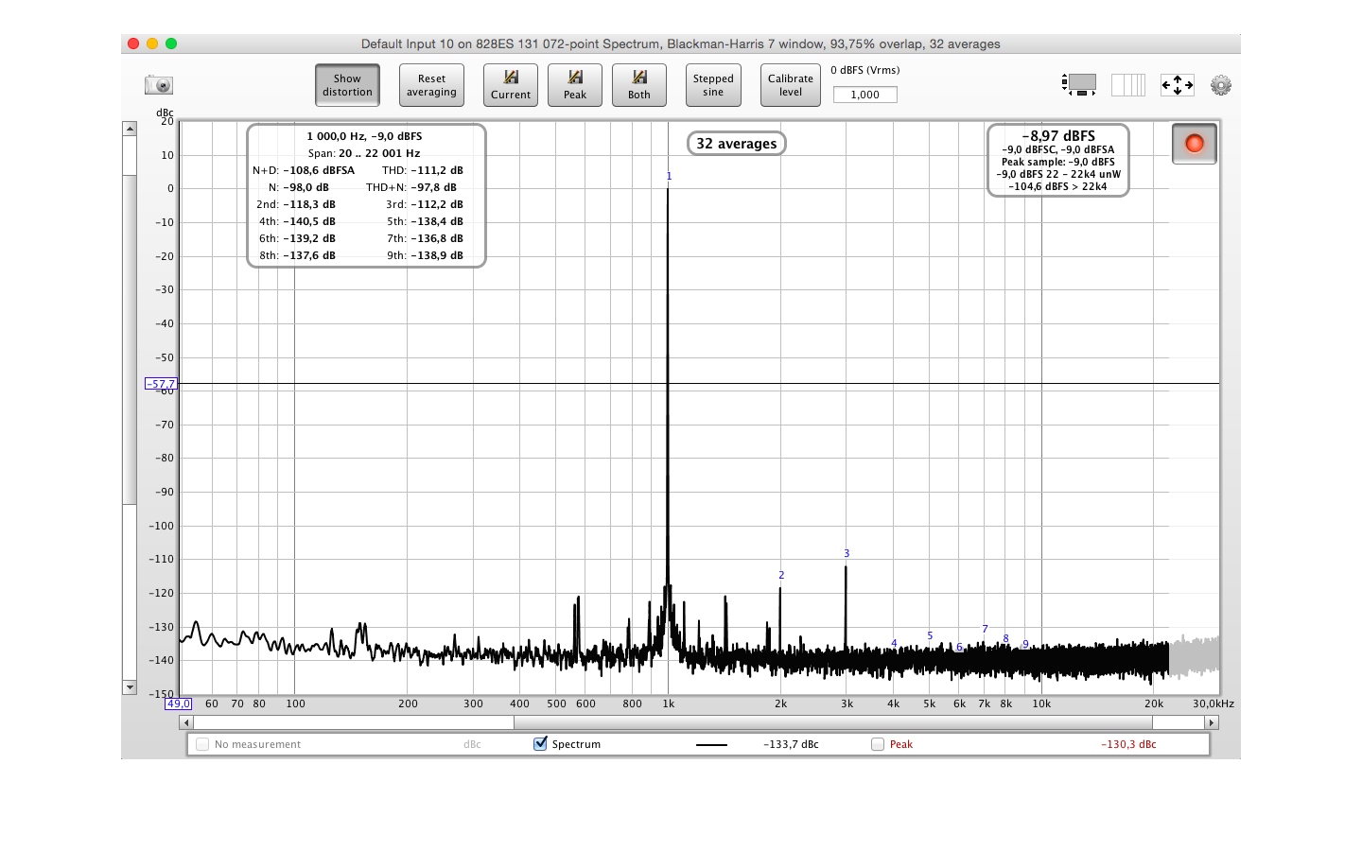
Task: Enable the Peak trace checkbox
Action: coord(878,744)
